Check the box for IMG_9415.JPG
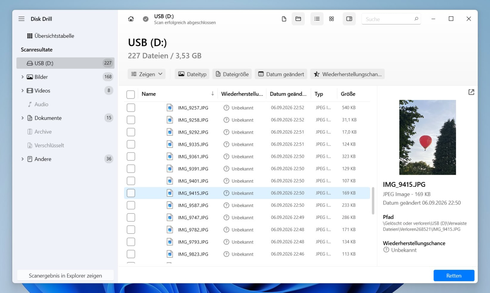Screen dimensions: 490x293 click(131, 193)
